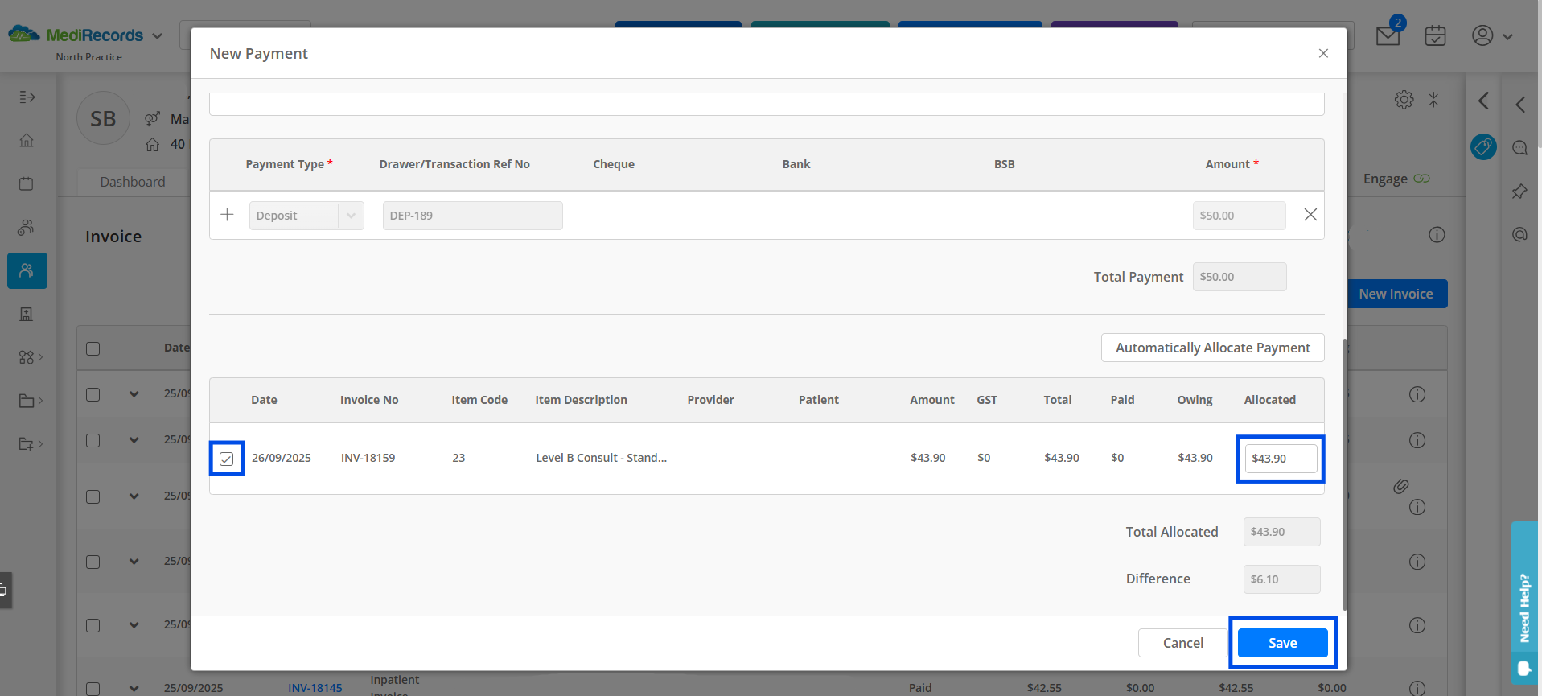Screen dimensions: 1542x696
Task: Cancel the new payment
Action: click(x=1183, y=643)
